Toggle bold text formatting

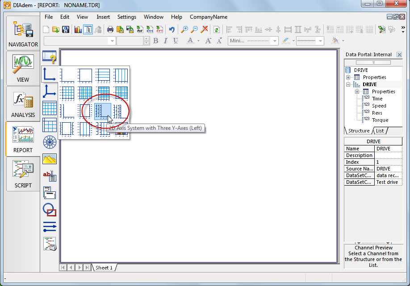click(156, 41)
